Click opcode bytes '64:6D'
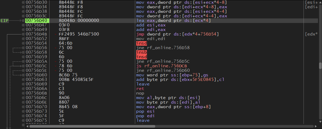The image size is (322, 129). [x=66, y=43]
